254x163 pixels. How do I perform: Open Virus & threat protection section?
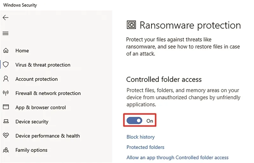(x=43, y=65)
